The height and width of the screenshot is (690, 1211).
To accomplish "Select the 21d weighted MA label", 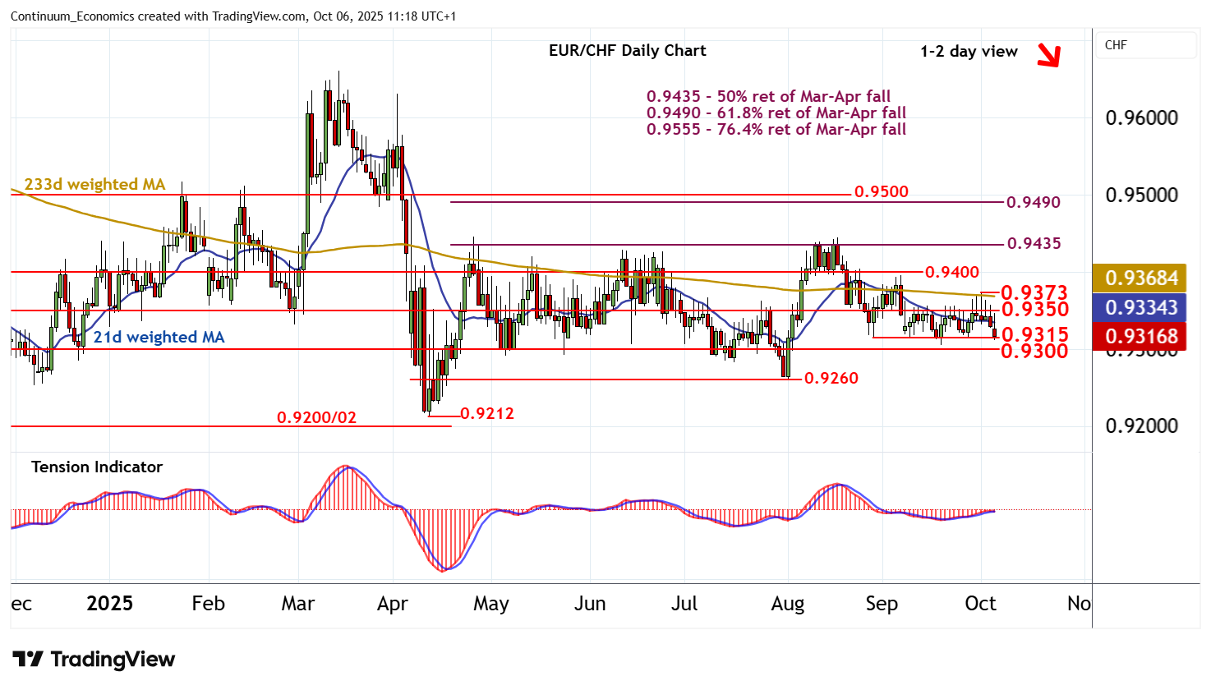I will [158, 338].
